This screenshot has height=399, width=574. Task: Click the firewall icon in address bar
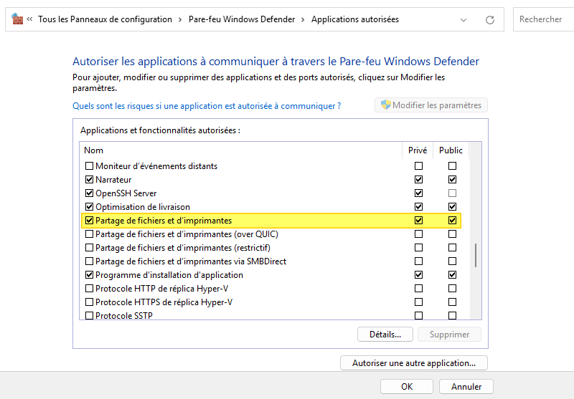point(17,19)
